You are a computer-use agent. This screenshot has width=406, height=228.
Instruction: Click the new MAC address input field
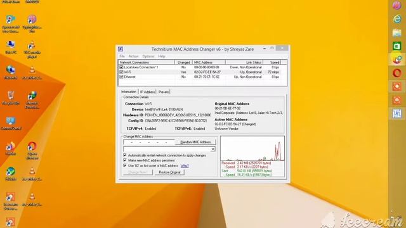click(x=149, y=142)
